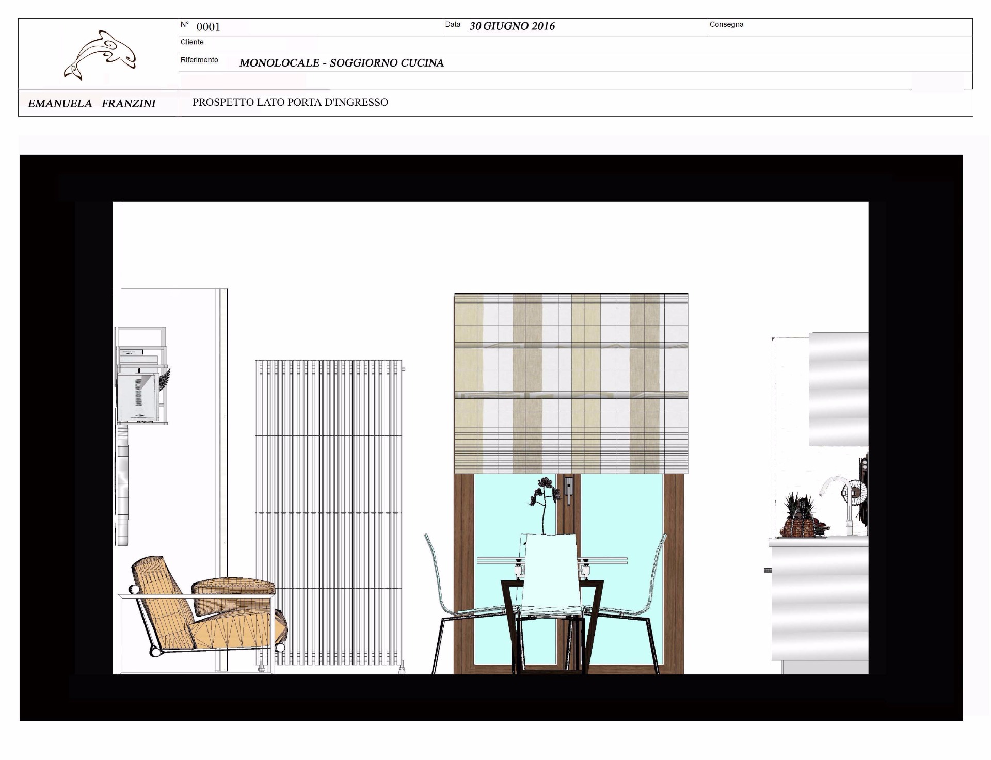Image resolution: width=991 pixels, height=760 pixels.
Task: Click the upper kitchen wall cabinet
Action: 839,390
